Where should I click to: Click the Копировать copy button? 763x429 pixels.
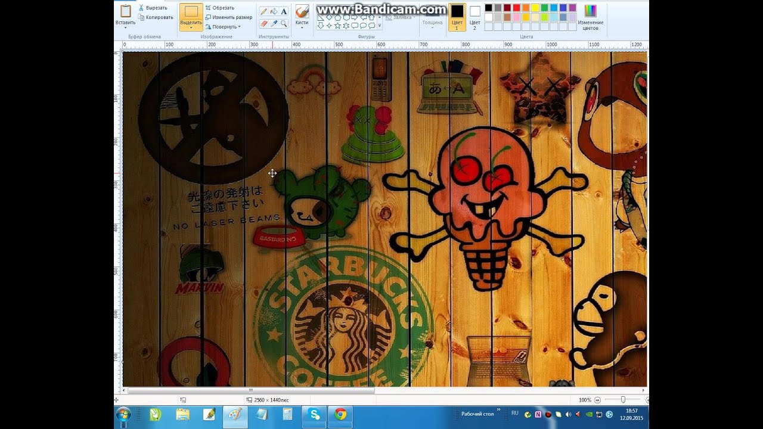click(155, 17)
